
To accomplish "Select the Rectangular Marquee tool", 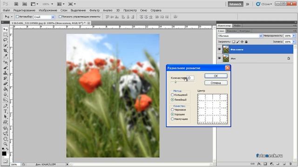I will pos(5,35).
